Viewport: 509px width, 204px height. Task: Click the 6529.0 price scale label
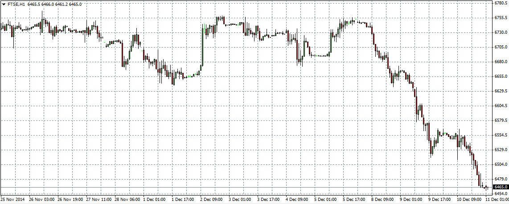click(x=501, y=150)
